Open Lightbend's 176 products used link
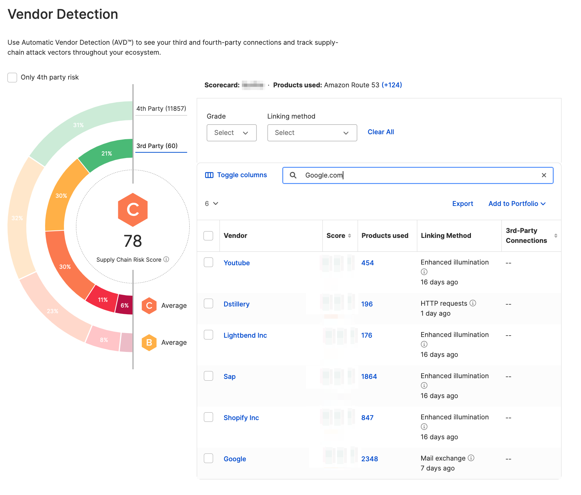This screenshot has height=495, width=581. pyautogui.click(x=367, y=336)
